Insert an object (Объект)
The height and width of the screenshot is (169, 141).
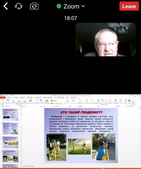tap(110, 102)
